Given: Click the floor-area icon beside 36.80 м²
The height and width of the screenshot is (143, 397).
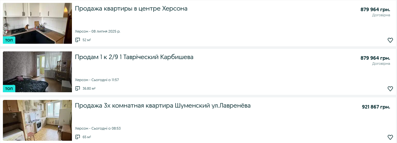Looking at the screenshot, I should click(x=77, y=88).
